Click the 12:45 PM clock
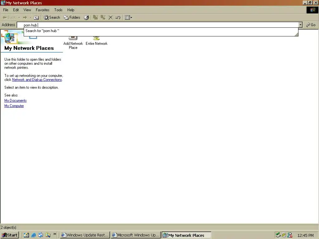The image size is (319, 239). [x=305, y=235]
